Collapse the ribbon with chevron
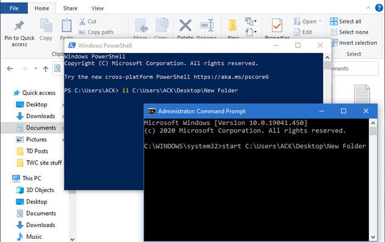Image resolution: width=385 pixels, height=242 pixels. [x=369, y=8]
